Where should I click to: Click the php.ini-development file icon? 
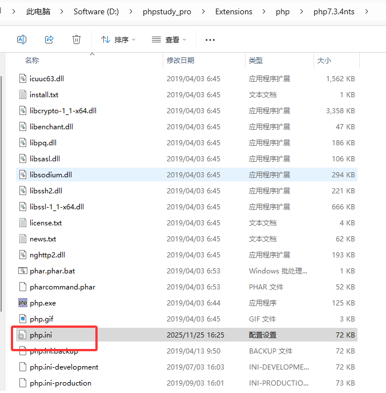[23, 367]
